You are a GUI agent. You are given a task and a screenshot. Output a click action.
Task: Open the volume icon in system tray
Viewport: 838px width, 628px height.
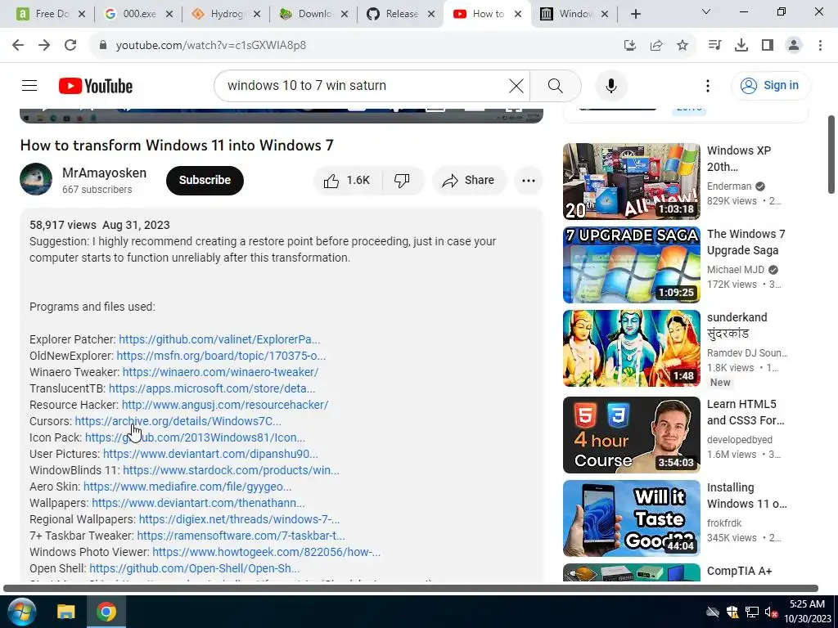point(771,612)
